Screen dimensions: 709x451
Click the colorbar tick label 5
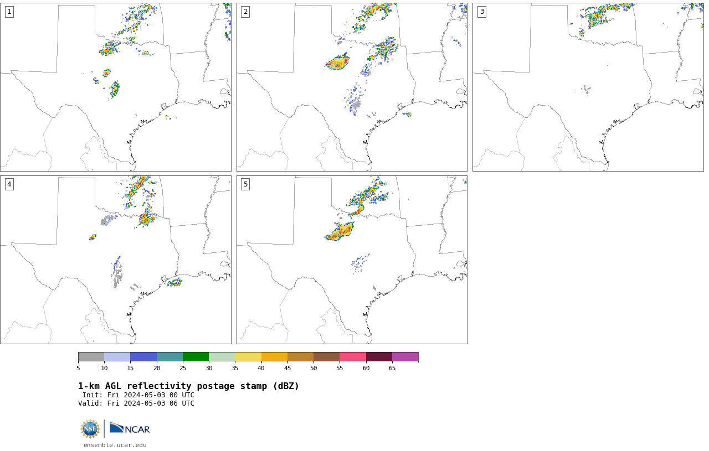(78, 368)
